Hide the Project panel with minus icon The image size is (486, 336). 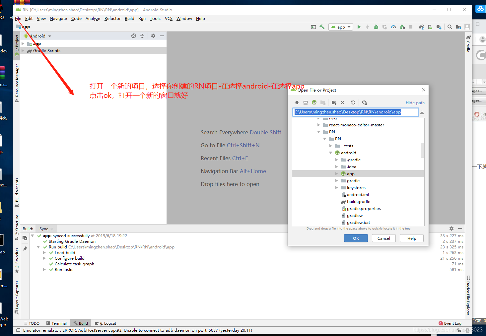click(162, 36)
